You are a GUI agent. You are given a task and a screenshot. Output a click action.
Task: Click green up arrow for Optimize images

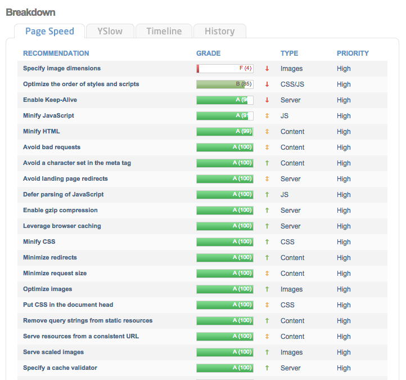tap(267, 289)
